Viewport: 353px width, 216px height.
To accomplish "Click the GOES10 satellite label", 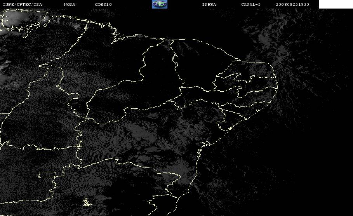I will pos(103,4).
